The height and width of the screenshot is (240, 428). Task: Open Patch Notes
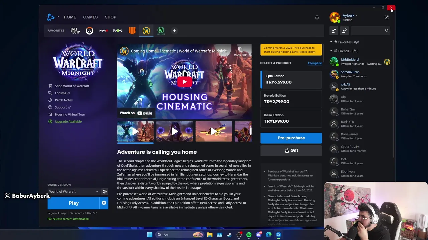[61, 100]
